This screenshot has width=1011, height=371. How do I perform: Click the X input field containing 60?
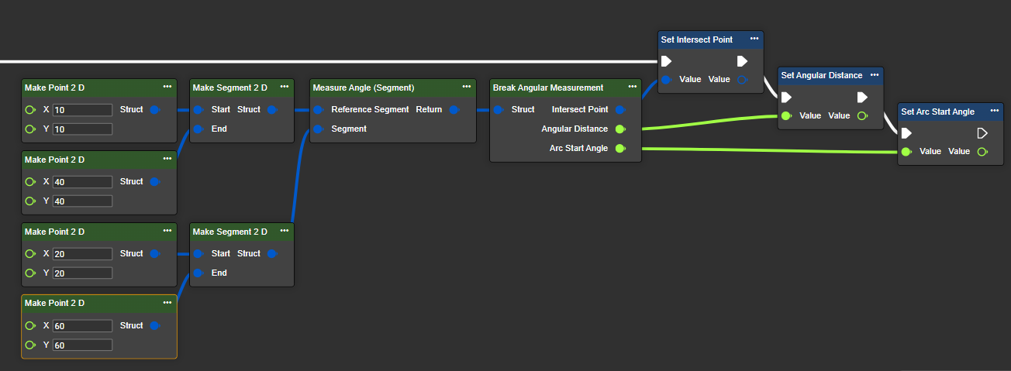82,326
